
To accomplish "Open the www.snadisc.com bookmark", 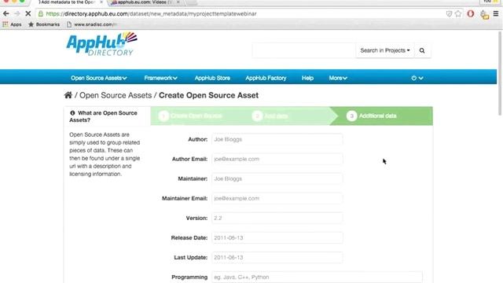I will tap(91, 24).
